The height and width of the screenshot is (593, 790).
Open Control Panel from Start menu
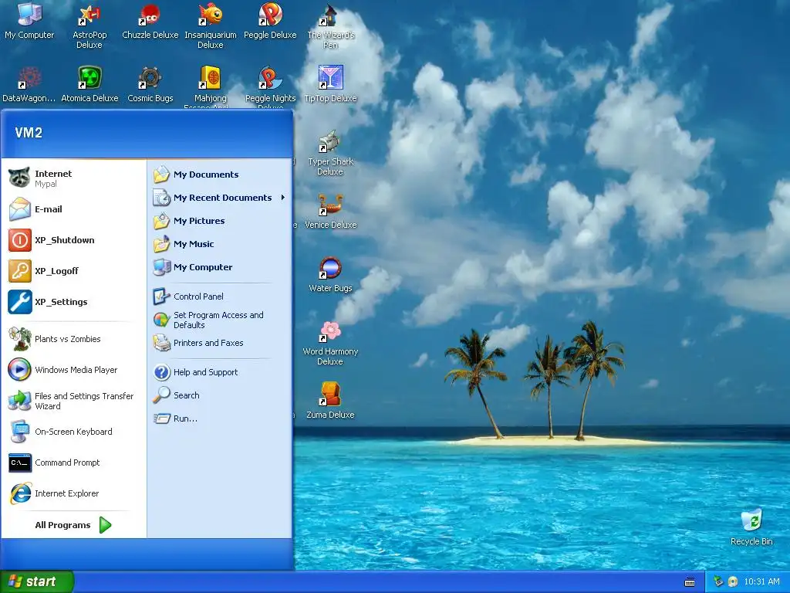220,296
